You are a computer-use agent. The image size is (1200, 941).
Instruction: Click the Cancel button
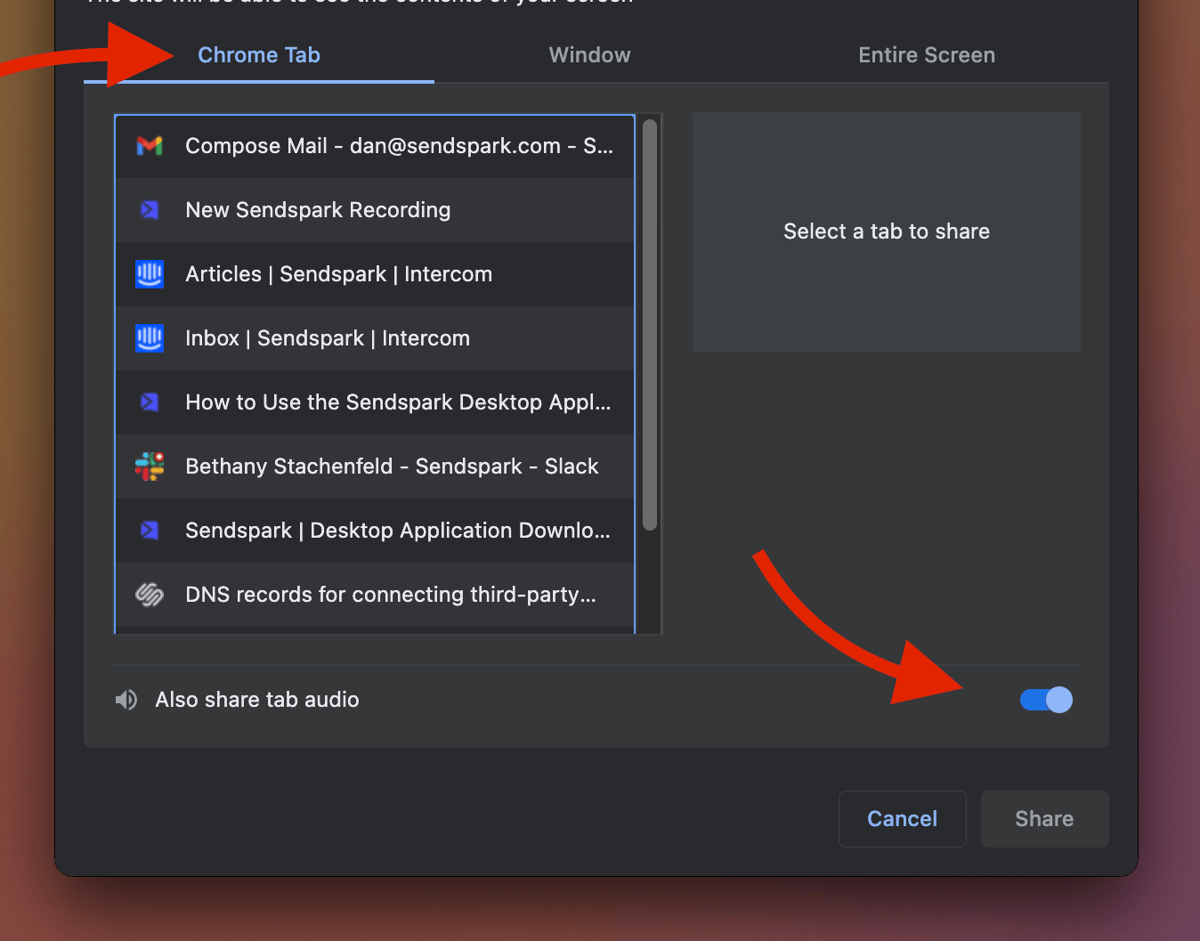pyautogui.click(x=903, y=819)
